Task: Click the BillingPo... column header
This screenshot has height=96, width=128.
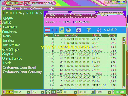Action: [x=99, y=35]
